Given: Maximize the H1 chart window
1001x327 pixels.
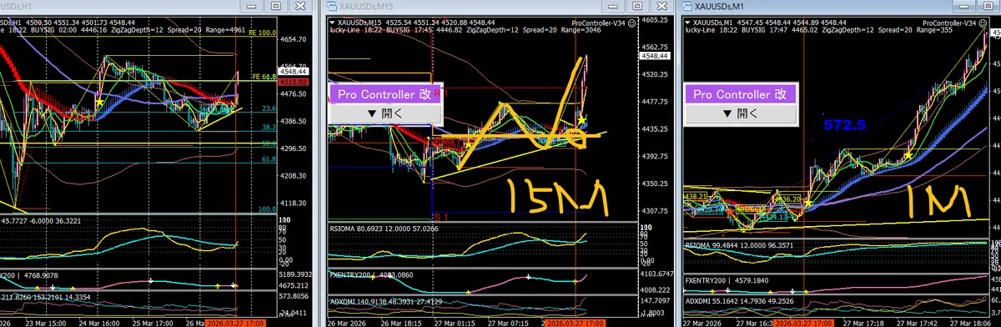Looking at the screenshot, I should tap(275, 5).
